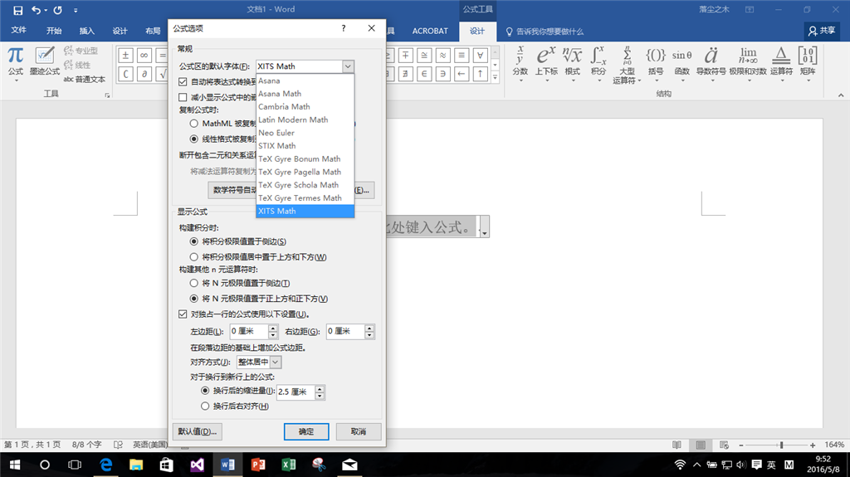
Task: Open the 括号 bracket structures
Action: (656, 63)
